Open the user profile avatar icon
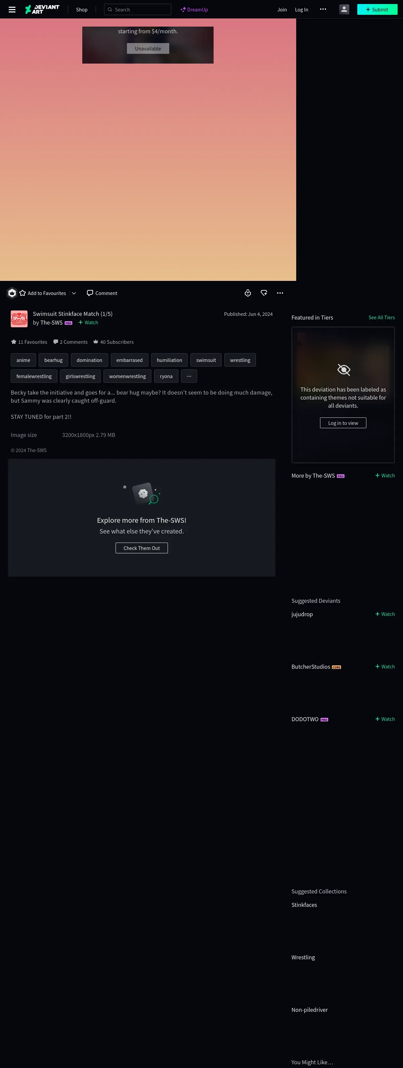The width and height of the screenshot is (403, 1068). [344, 9]
